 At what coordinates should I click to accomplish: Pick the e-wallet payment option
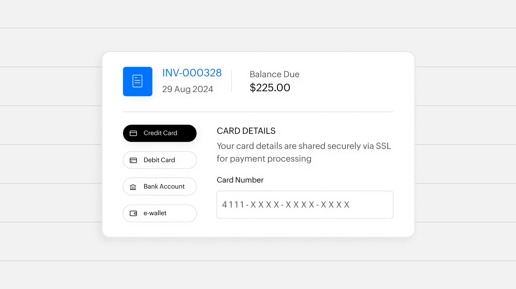[160, 213]
